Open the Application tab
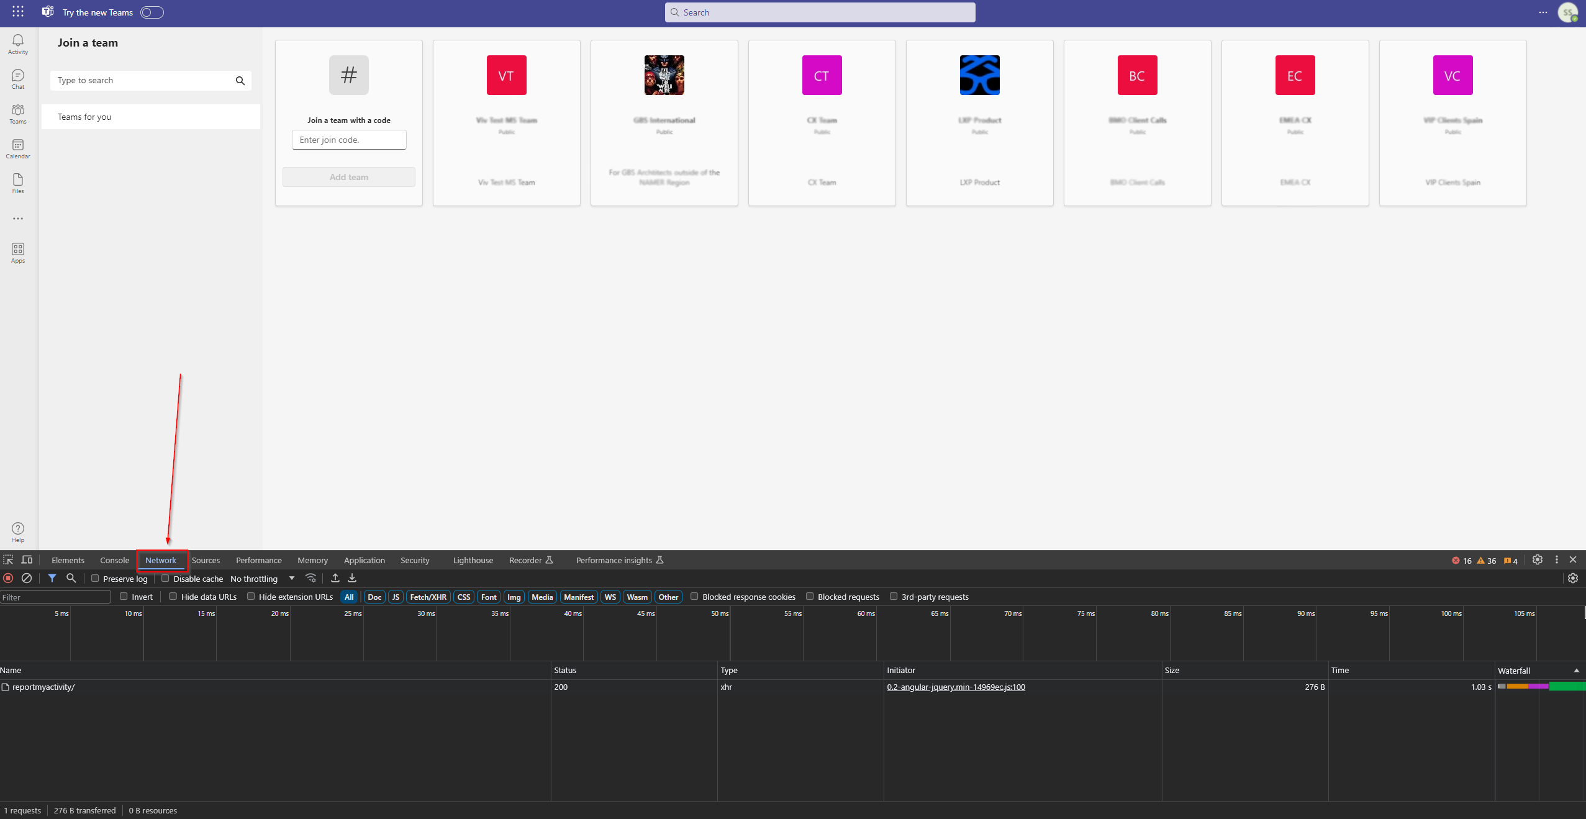1586x819 pixels. [365, 560]
